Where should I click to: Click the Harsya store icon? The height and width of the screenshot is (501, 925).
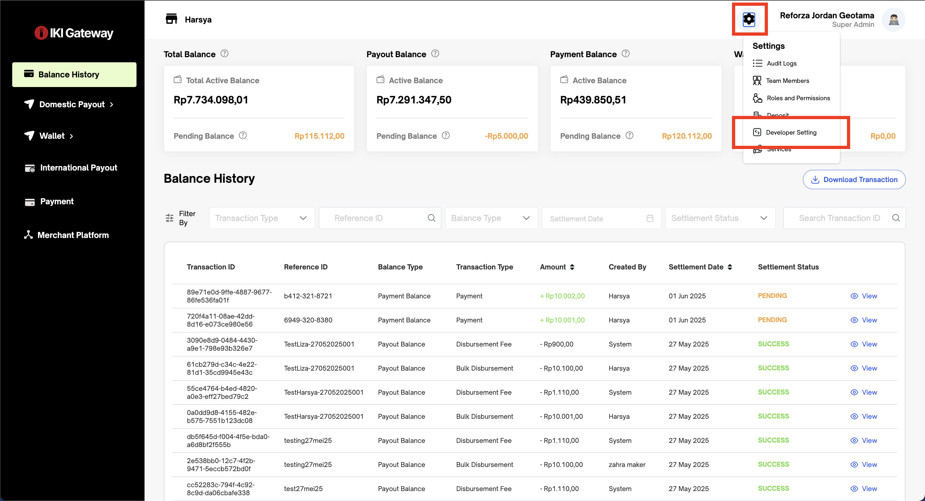[x=171, y=19]
